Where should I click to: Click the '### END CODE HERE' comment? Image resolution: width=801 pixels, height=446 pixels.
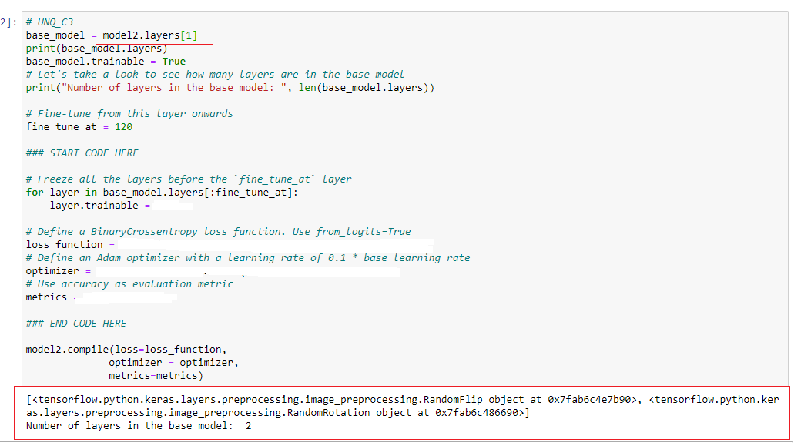(x=75, y=323)
